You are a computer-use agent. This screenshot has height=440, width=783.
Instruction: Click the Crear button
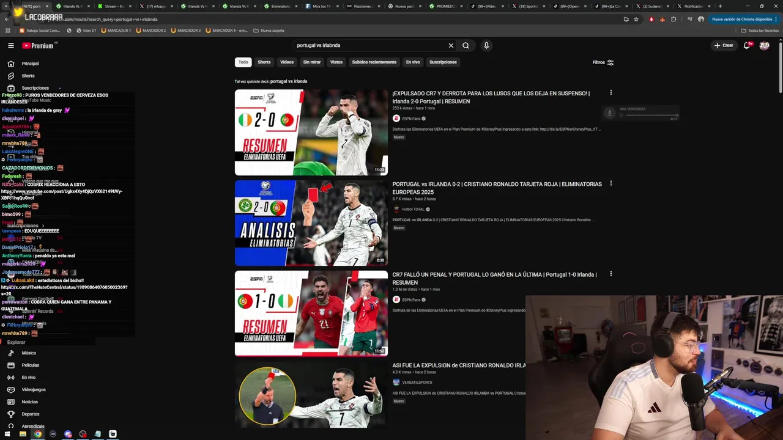[x=724, y=45]
